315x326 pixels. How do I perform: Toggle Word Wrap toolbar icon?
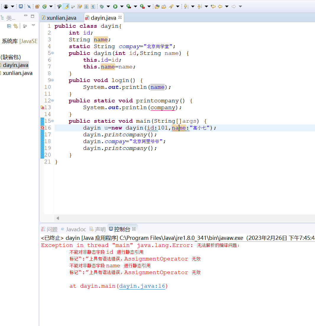pos(79,6)
